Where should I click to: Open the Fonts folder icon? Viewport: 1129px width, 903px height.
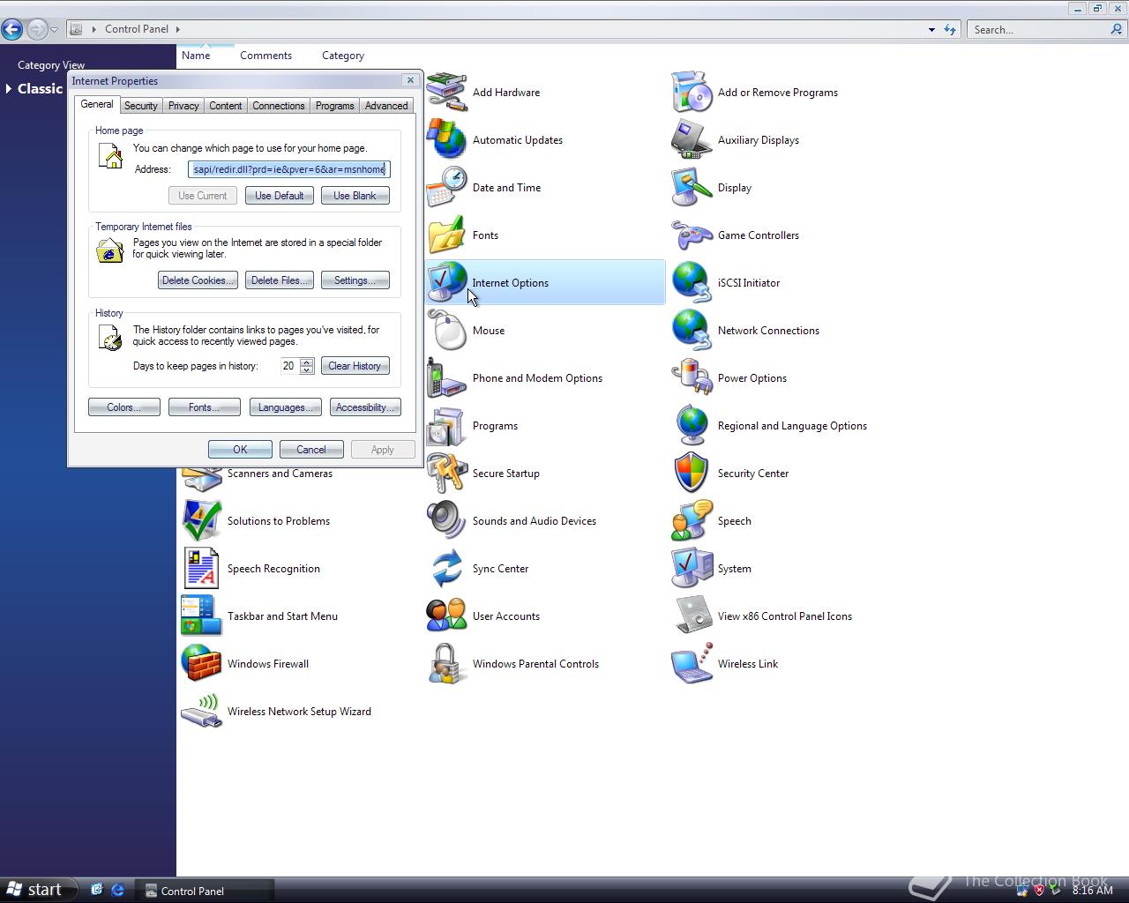[446, 235]
